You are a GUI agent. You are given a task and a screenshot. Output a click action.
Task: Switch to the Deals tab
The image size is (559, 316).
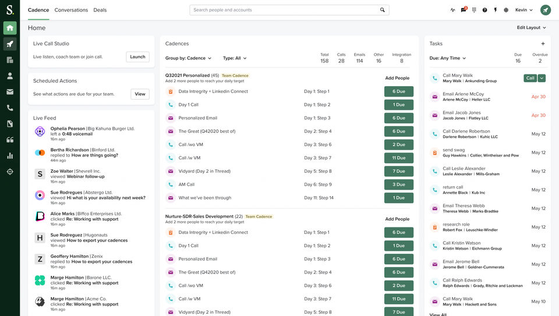point(100,10)
